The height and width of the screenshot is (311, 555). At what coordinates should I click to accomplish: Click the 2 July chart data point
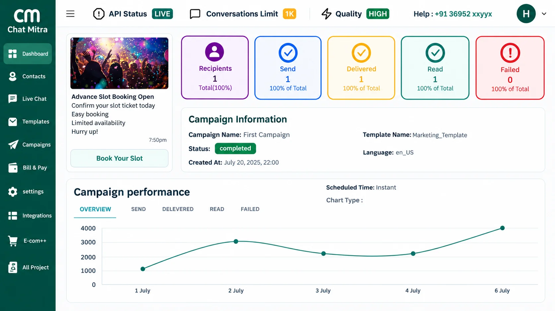[x=236, y=242]
